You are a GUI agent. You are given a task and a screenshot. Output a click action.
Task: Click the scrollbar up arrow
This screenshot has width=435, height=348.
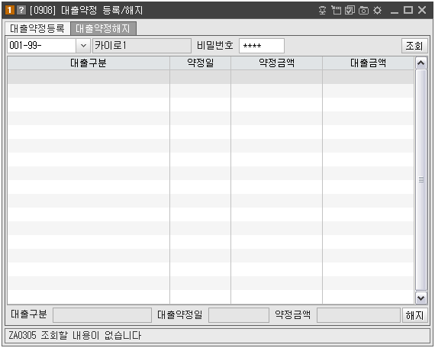pyautogui.click(x=420, y=63)
